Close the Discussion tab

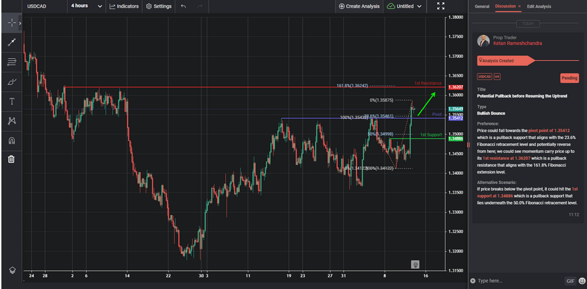pos(520,6)
